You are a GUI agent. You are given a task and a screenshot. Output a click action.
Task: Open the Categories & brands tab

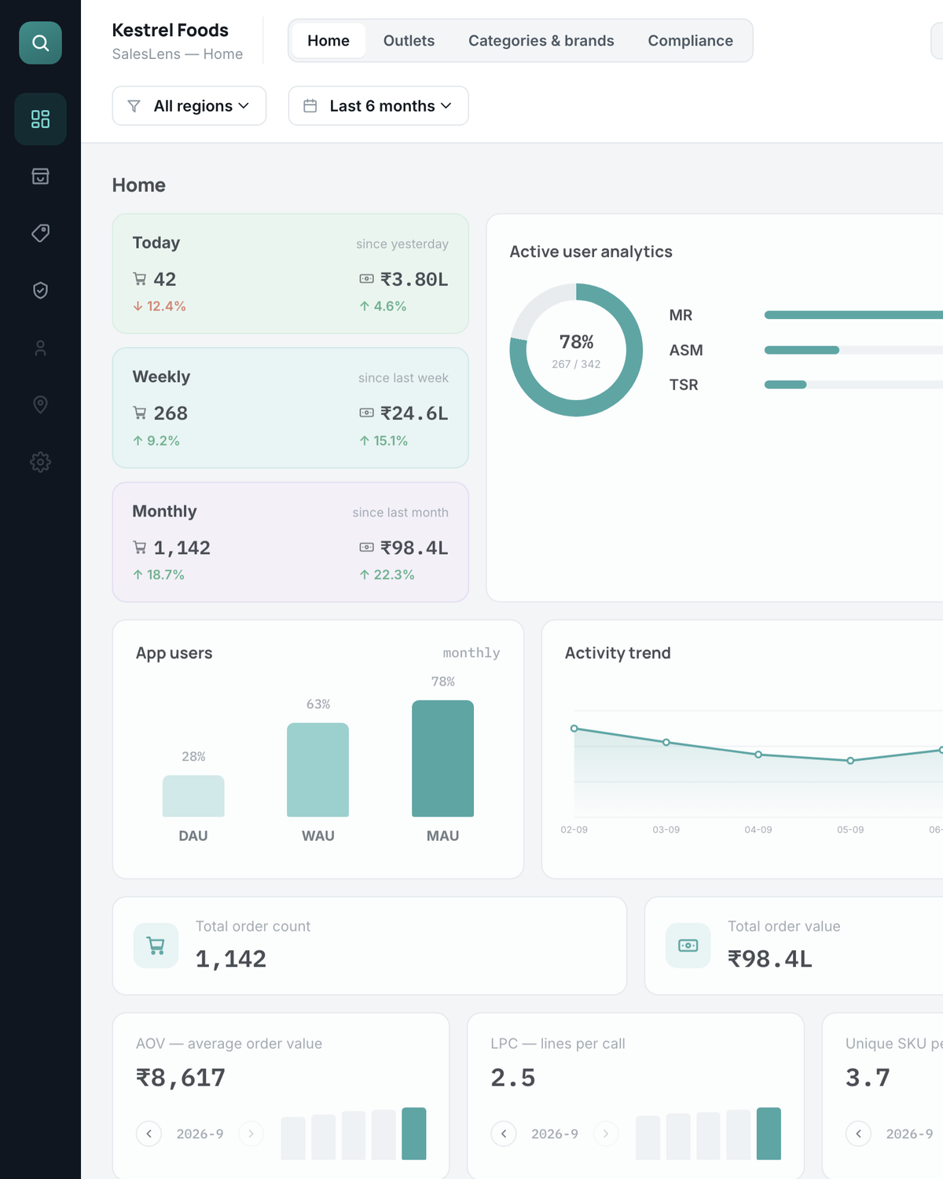pyautogui.click(x=541, y=41)
